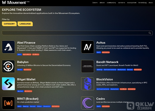Click the Cedro purple swirl logo
Image resolution: width=155 pixels, height=111 pixels.
pos(88,103)
